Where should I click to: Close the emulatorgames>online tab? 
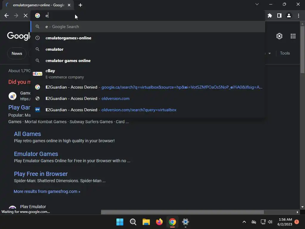69,5
